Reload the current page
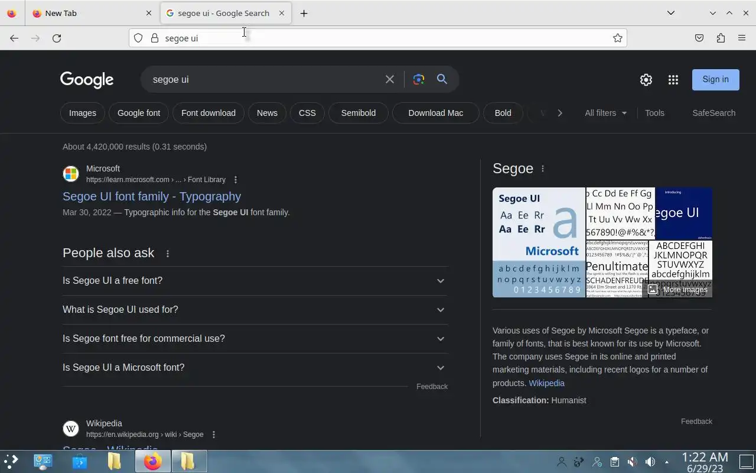Viewport: 756px width, 473px height. tap(57, 38)
